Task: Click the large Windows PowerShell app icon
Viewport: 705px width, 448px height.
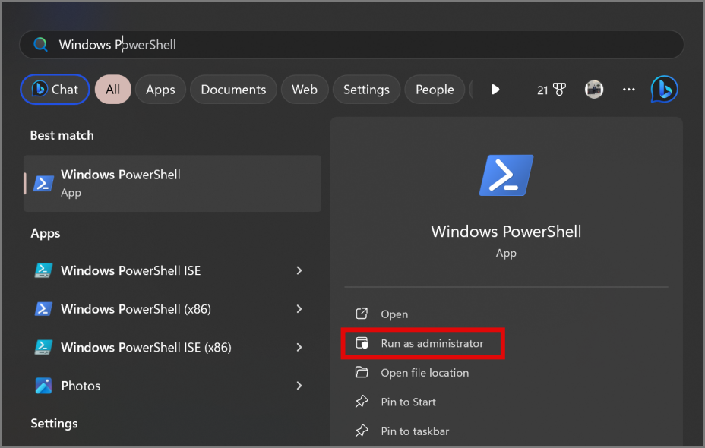Action: [506, 176]
